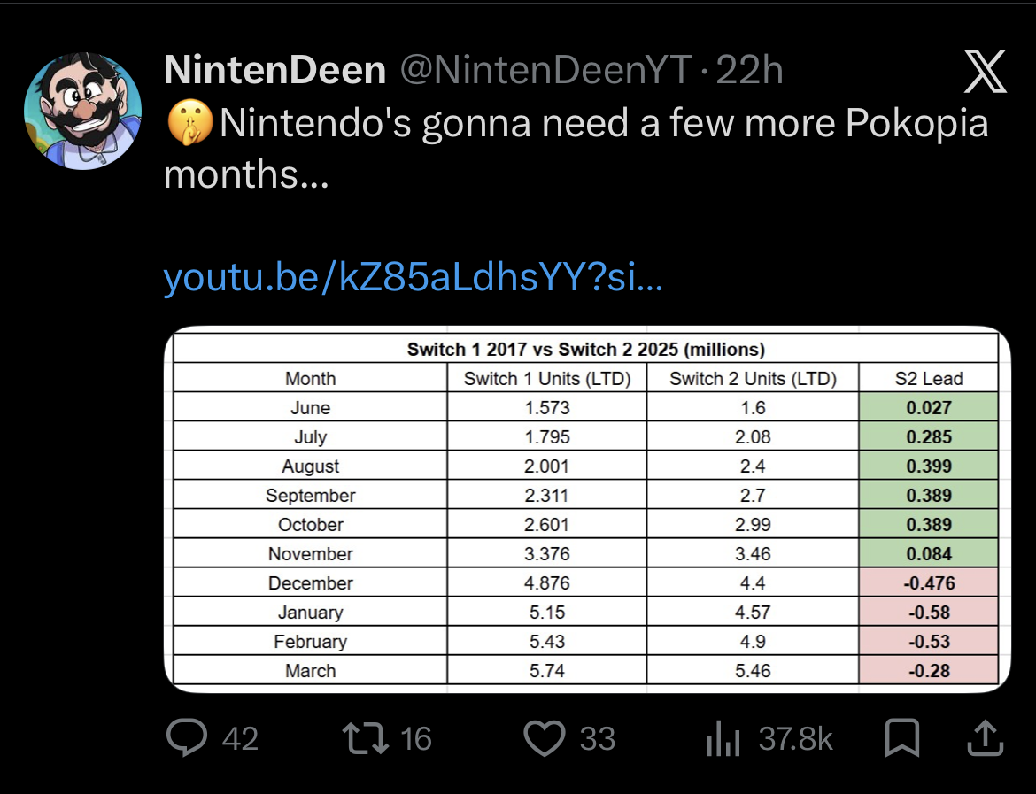This screenshot has height=794, width=1036.
Task: Click the 37.8k views count
Action: click(795, 738)
